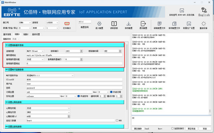Click the 读取配置文件 icon
The image size is (214, 133).
pos(160,24)
